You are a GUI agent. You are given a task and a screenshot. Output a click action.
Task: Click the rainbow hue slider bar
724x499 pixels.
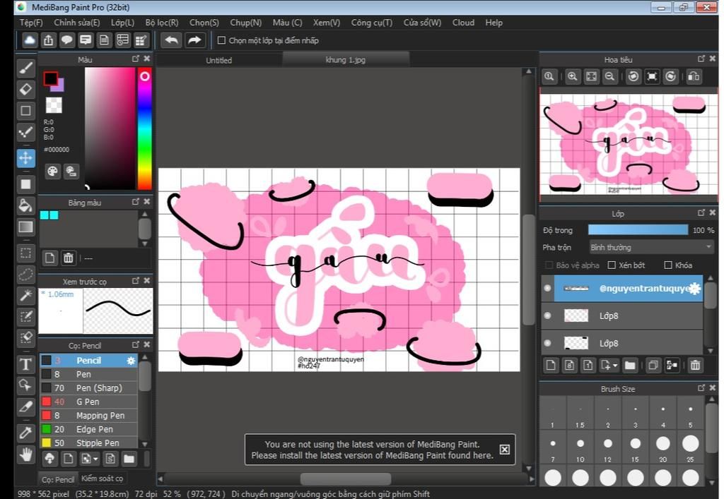tap(144, 129)
